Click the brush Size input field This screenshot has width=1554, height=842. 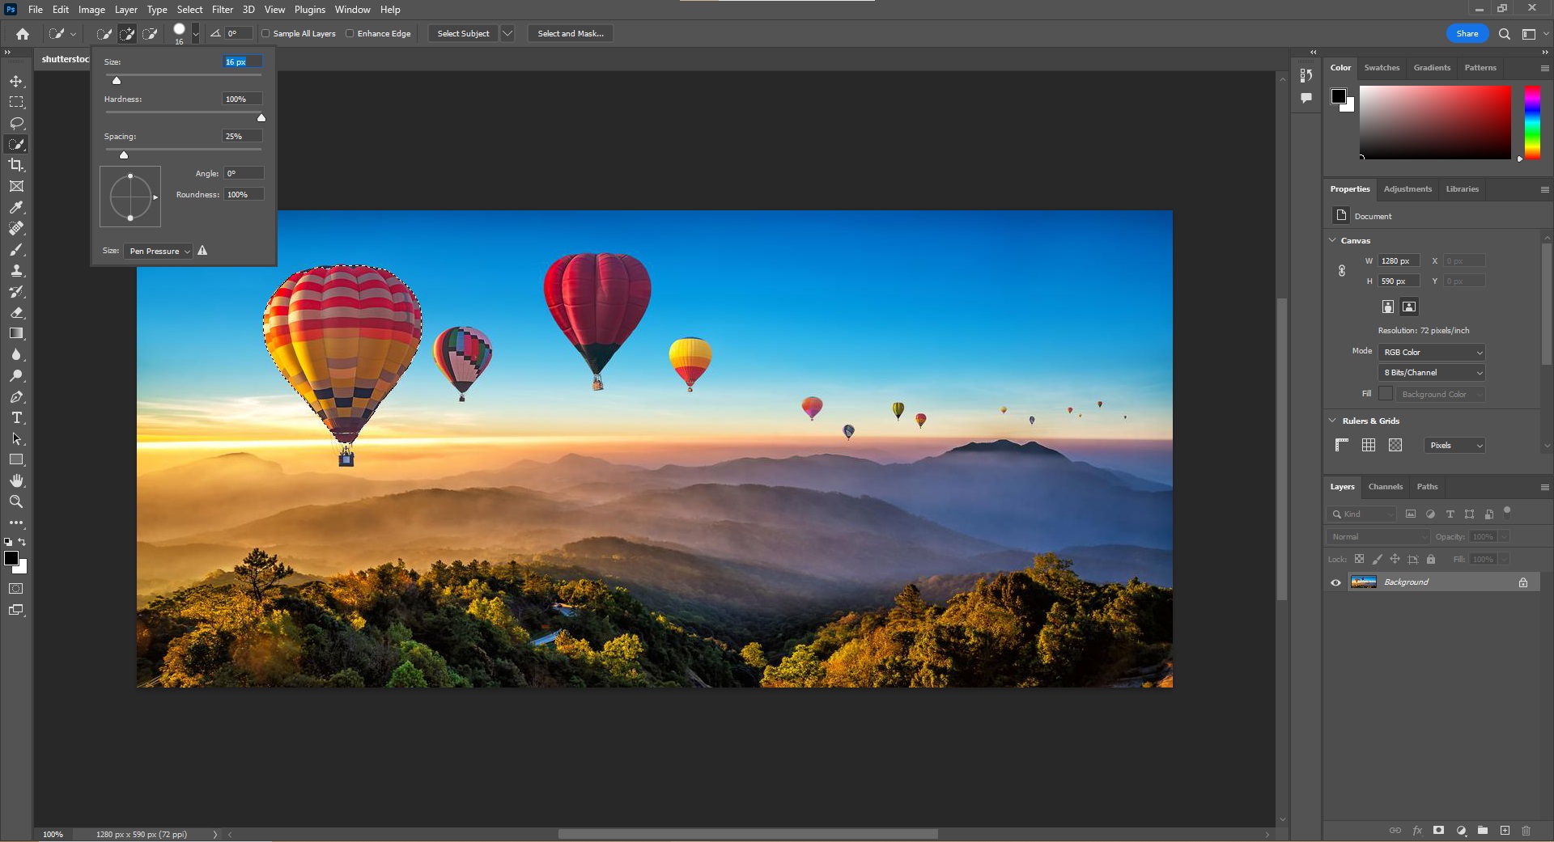pos(242,62)
